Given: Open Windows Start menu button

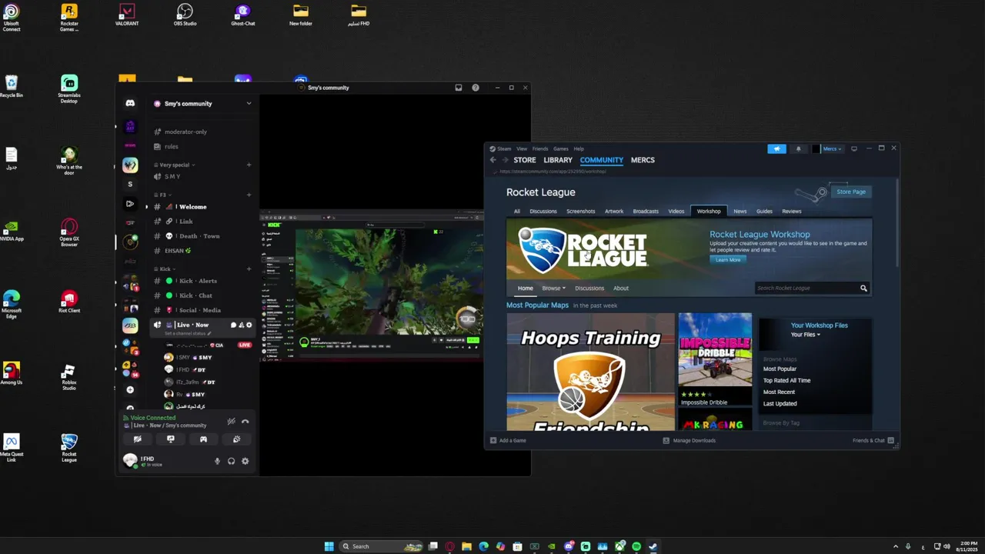Looking at the screenshot, I should (x=329, y=546).
